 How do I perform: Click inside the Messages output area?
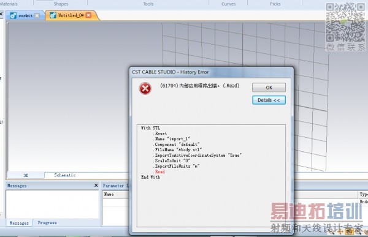coord(52,204)
